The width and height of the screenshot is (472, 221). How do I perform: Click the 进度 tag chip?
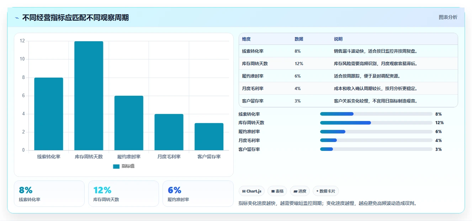[300, 191]
